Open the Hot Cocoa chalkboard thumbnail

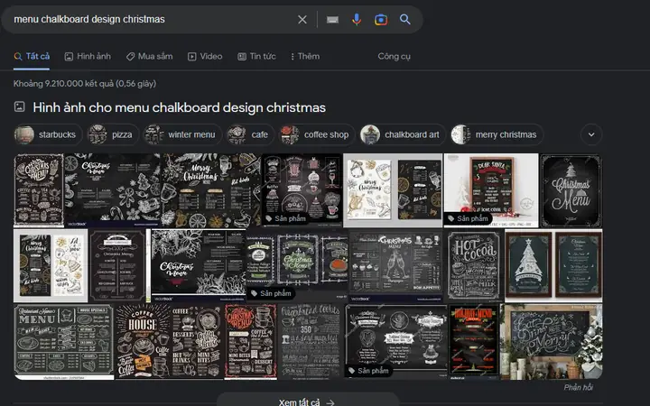[474, 264]
